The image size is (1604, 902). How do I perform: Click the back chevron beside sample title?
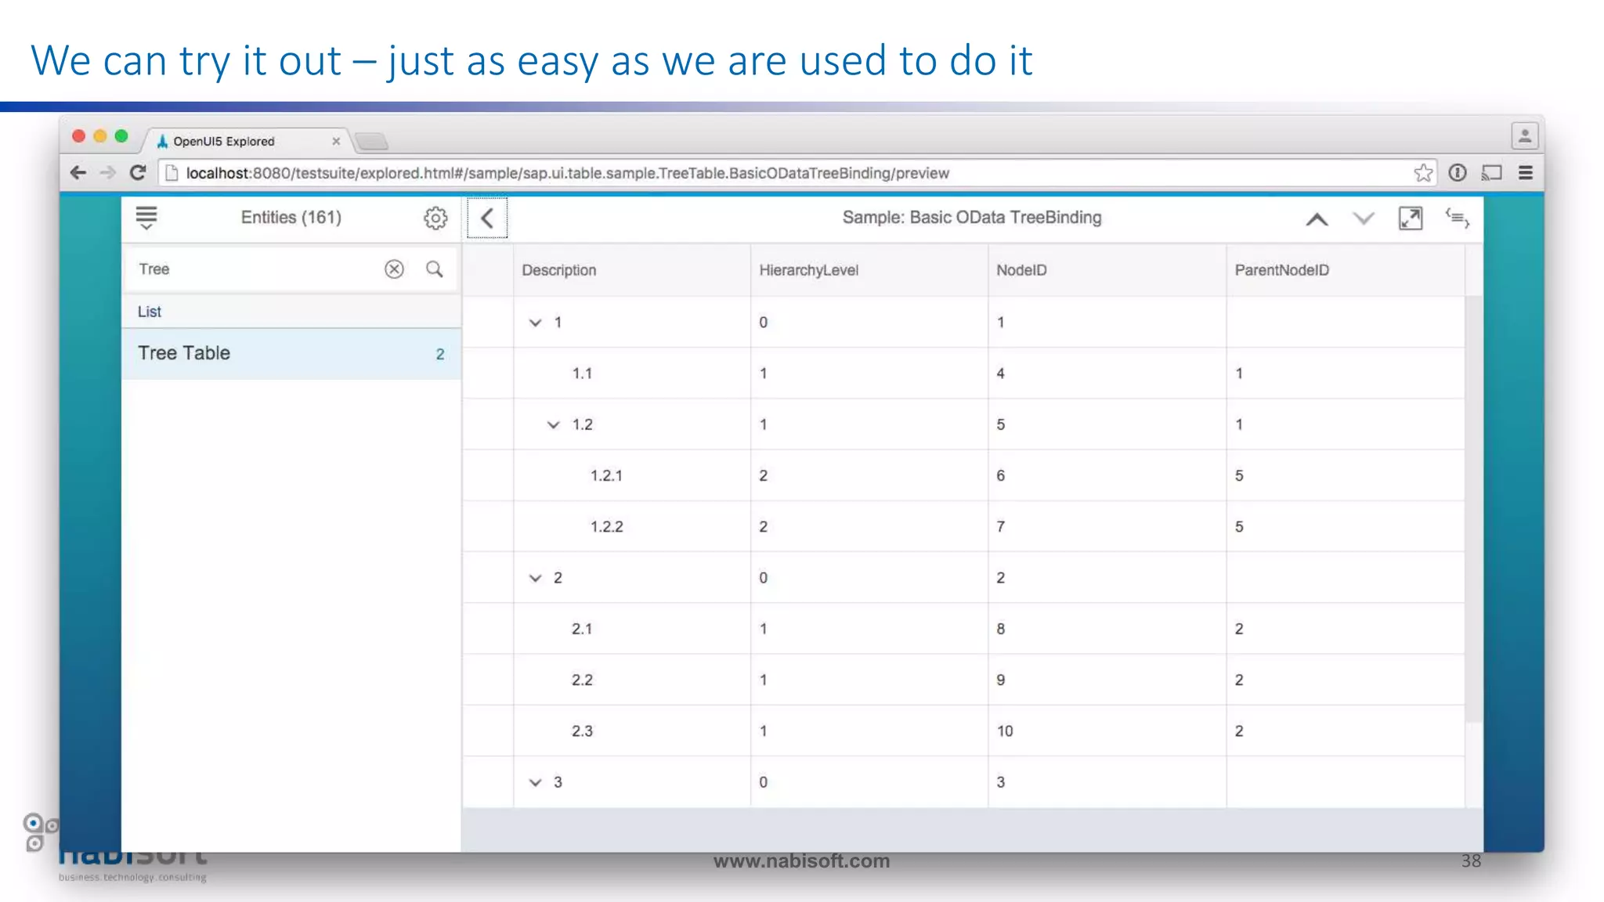[487, 218]
